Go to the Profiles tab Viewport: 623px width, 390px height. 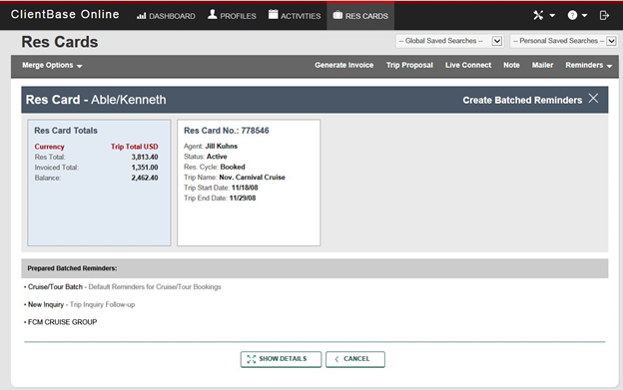click(x=232, y=16)
